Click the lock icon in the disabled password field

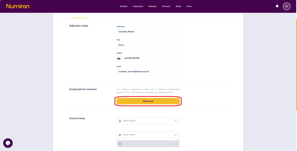click(119, 144)
